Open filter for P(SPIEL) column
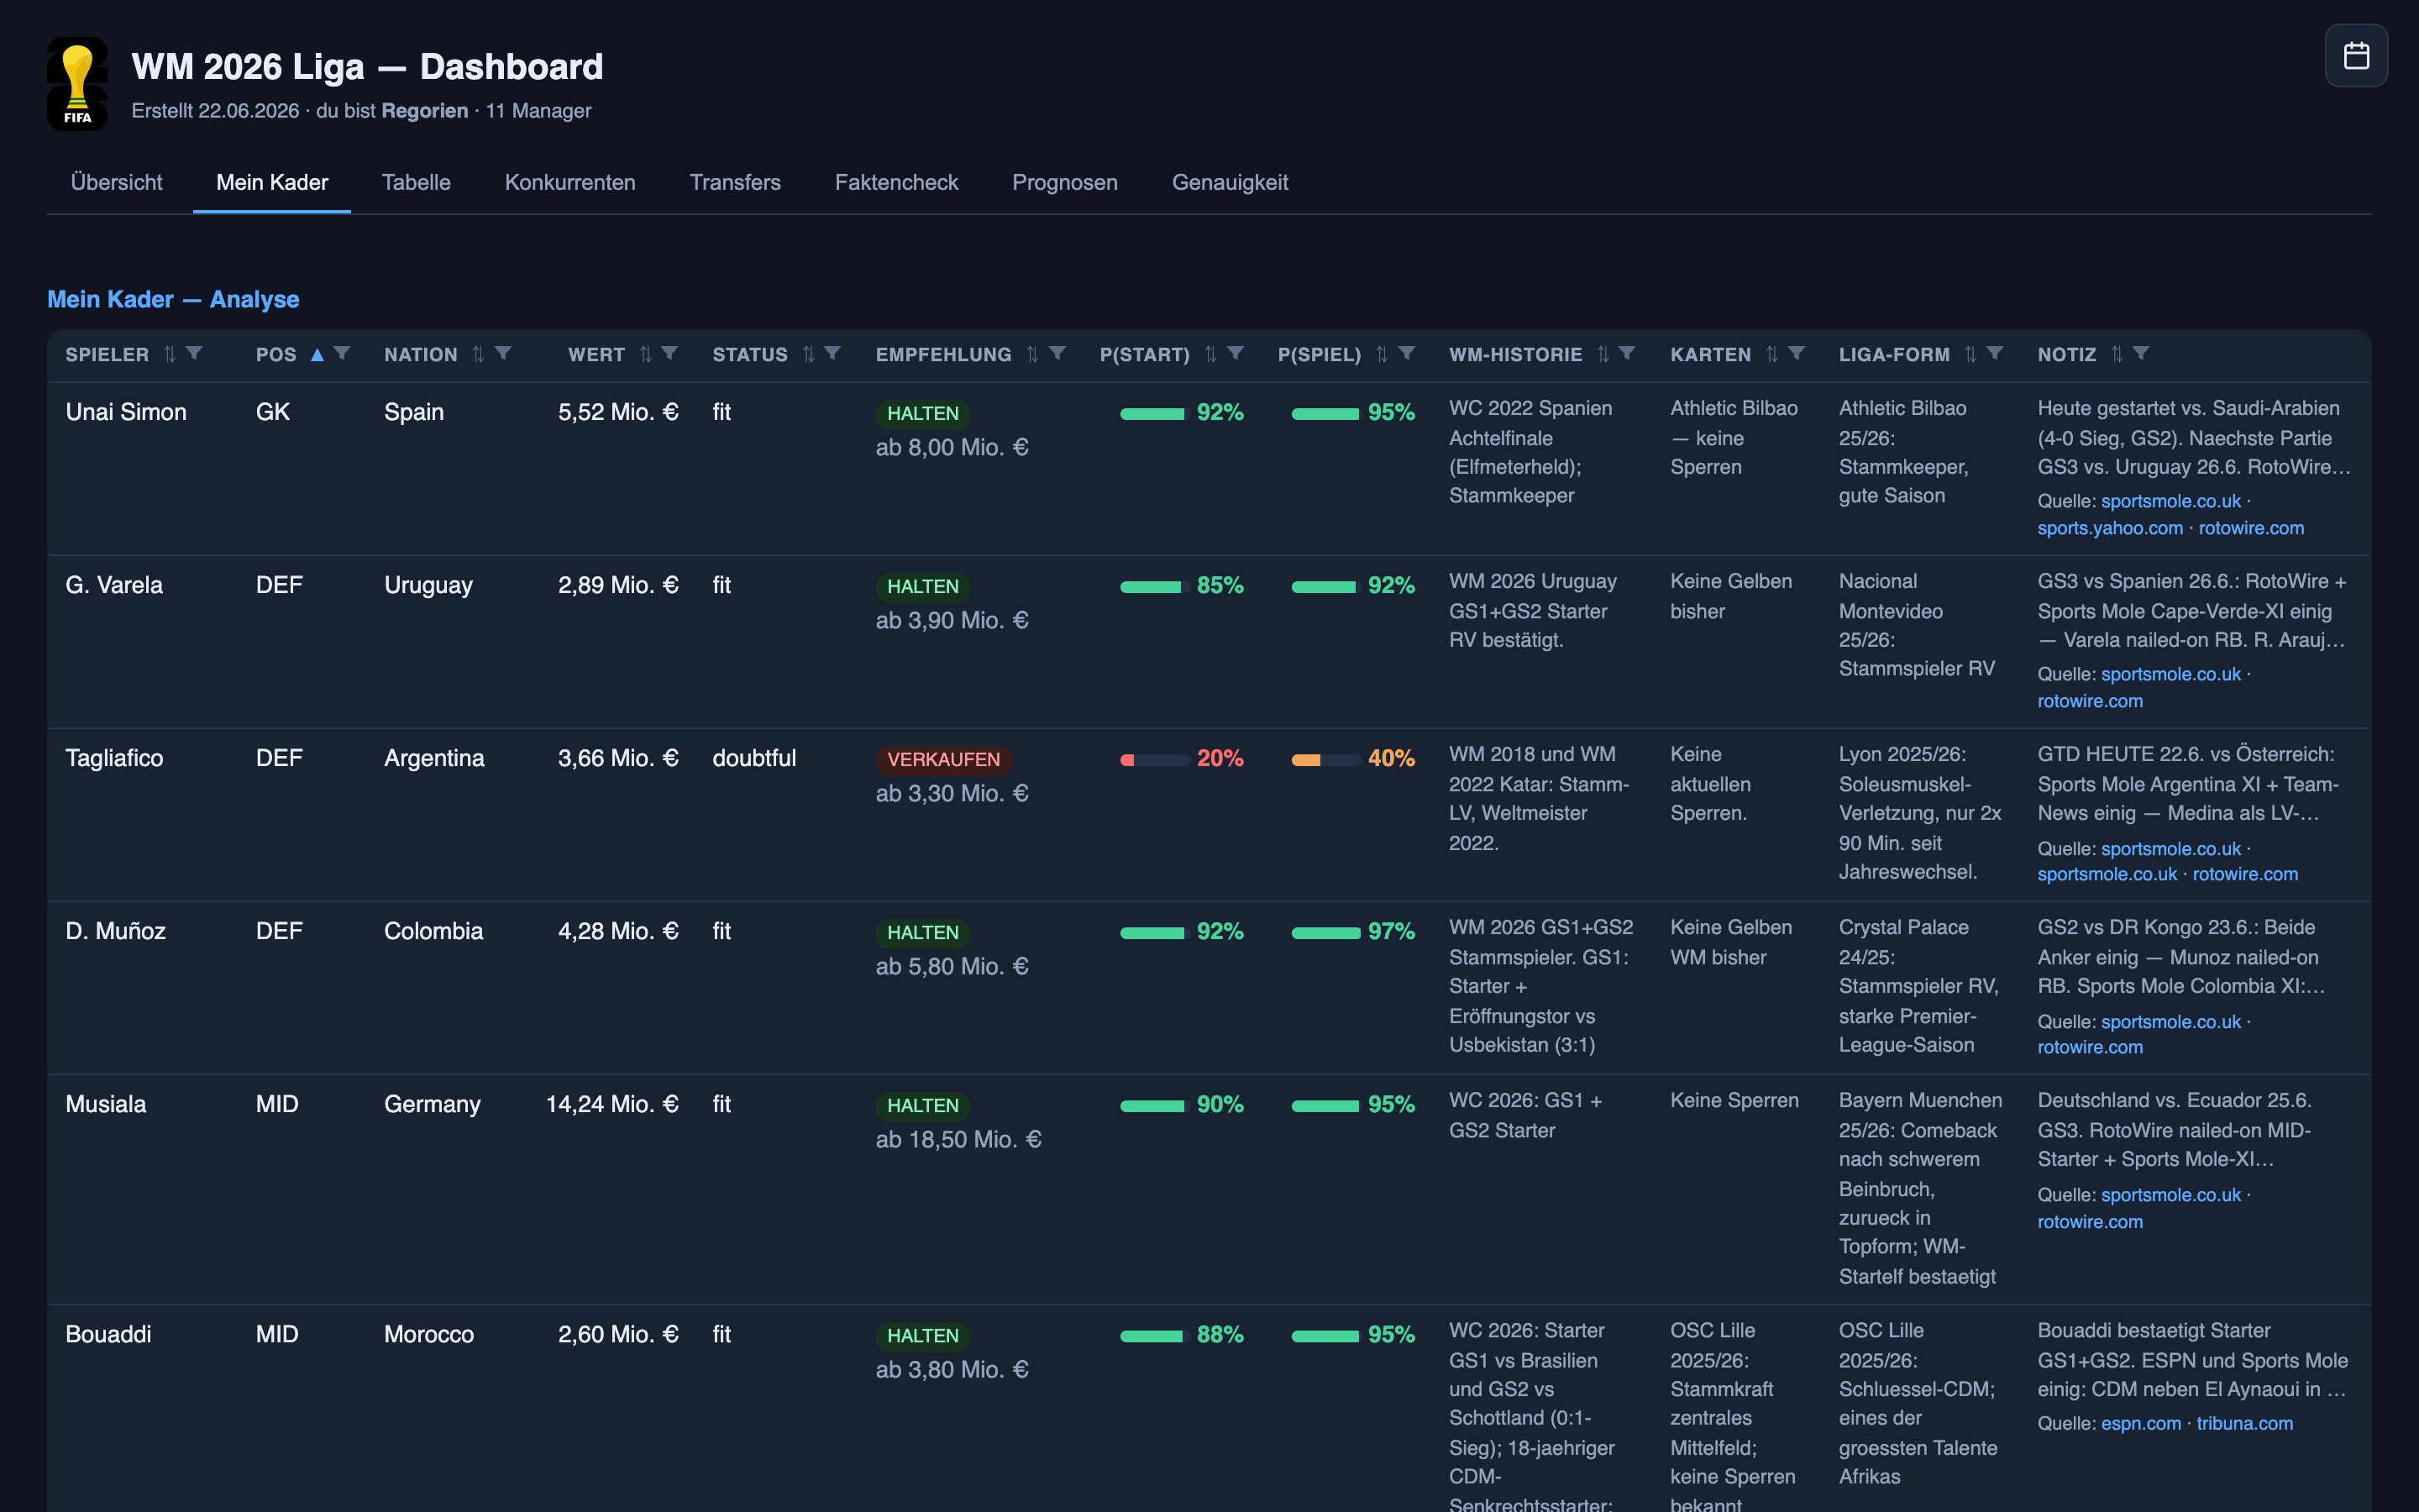 coord(1406,353)
